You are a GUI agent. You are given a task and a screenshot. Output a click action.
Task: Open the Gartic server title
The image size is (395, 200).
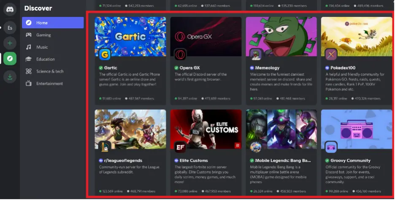pos(111,68)
